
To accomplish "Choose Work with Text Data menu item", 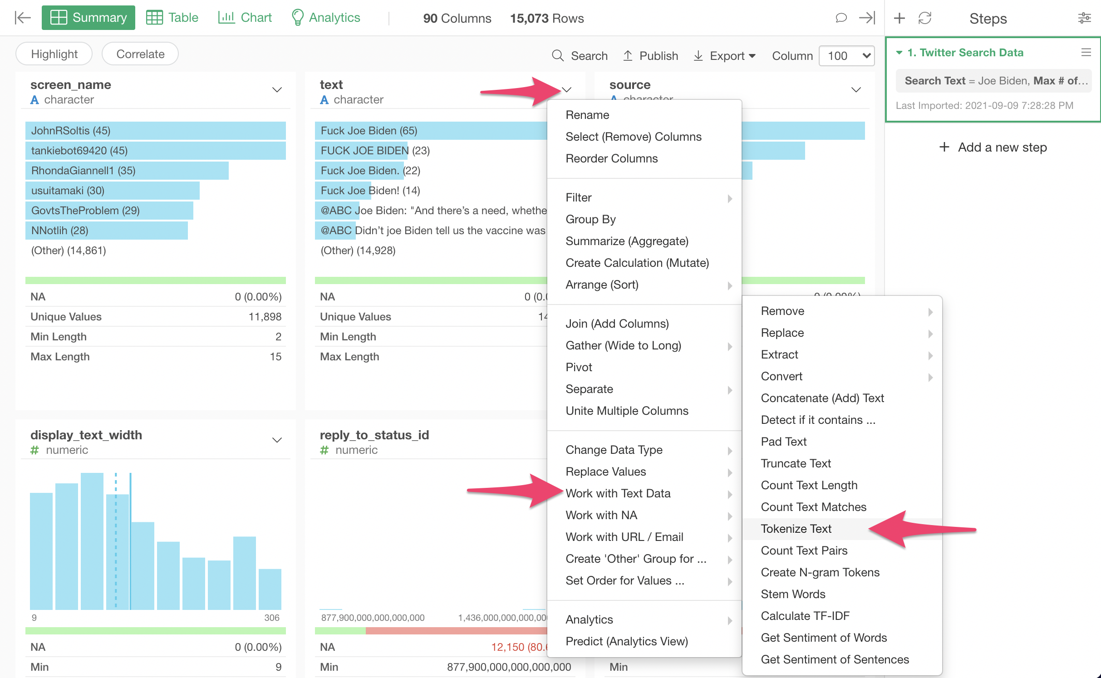I will (618, 493).
